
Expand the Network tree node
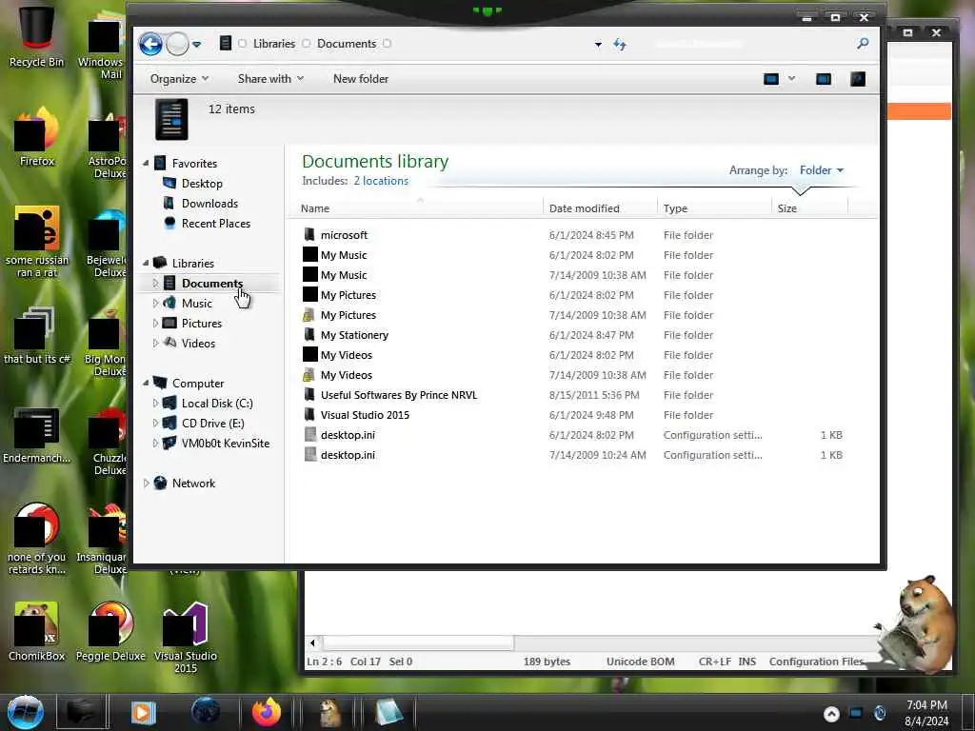click(x=146, y=483)
